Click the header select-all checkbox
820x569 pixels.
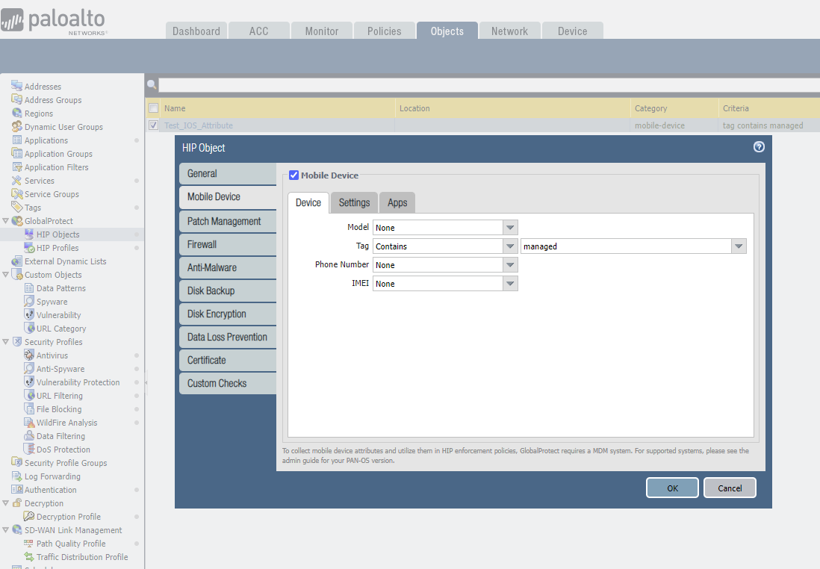153,108
